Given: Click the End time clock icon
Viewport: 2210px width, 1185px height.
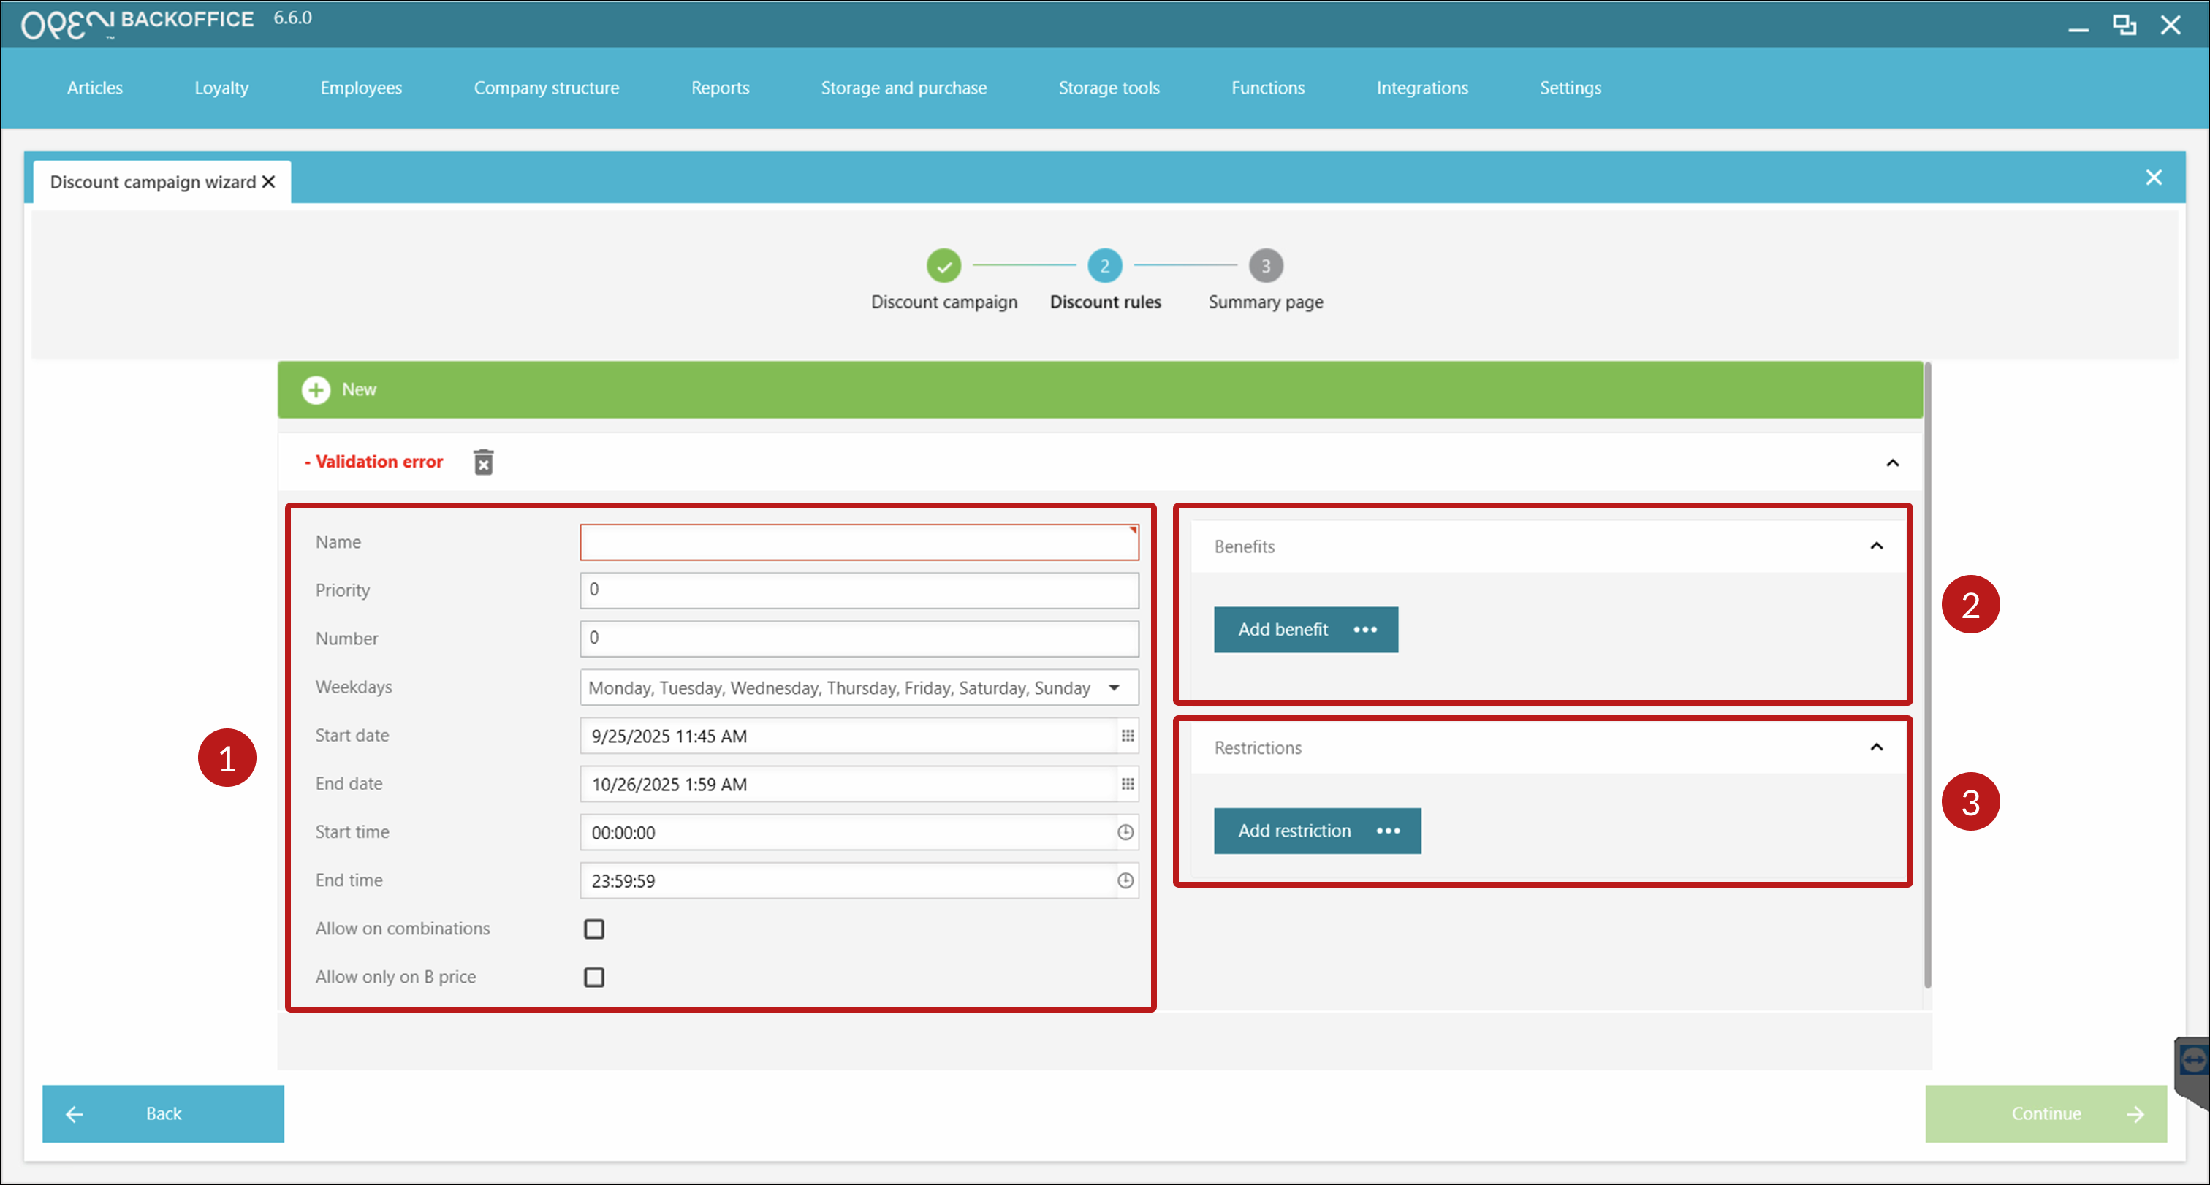Looking at the screenshot, I should click(1125, 880).
